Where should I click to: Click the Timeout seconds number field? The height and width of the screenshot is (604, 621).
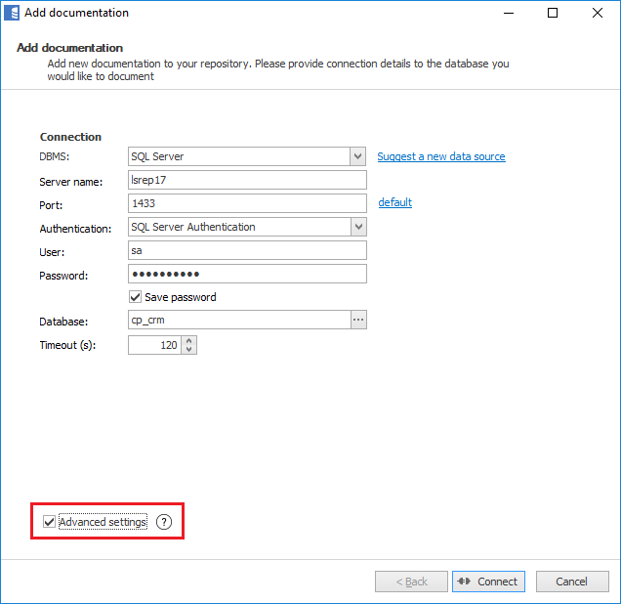pos(153,345)
